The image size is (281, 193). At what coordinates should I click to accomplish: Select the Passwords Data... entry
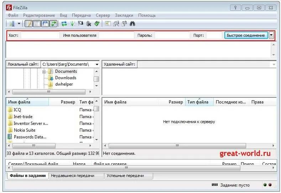30,137
